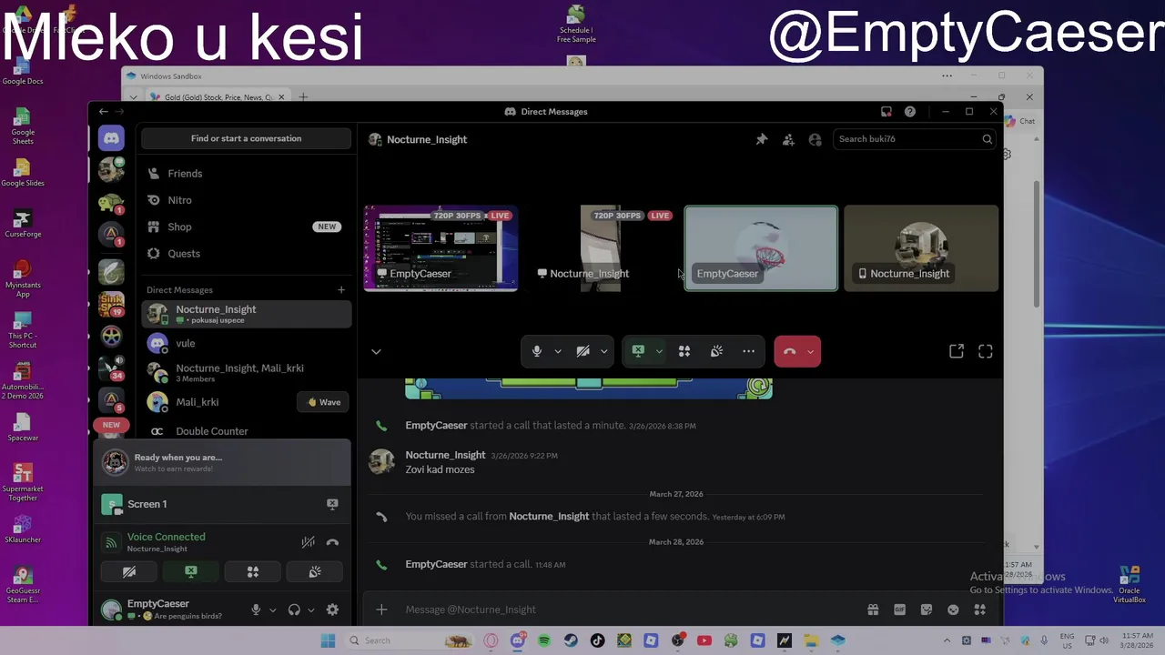The width and height of the screenshot is (1165, 655).
Task: Open Mali_krki direct message
Action: (x=218, y=402)
